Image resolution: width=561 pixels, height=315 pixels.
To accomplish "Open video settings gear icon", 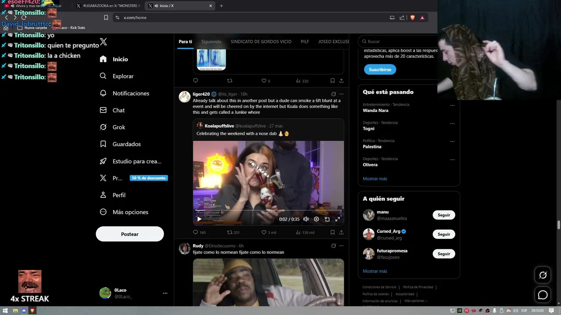I will pyautogui.click(x=316, y=219).
